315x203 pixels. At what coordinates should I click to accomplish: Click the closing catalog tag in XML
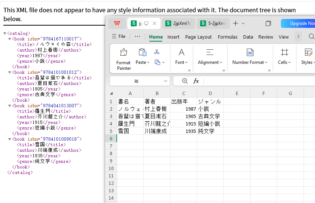20,173
